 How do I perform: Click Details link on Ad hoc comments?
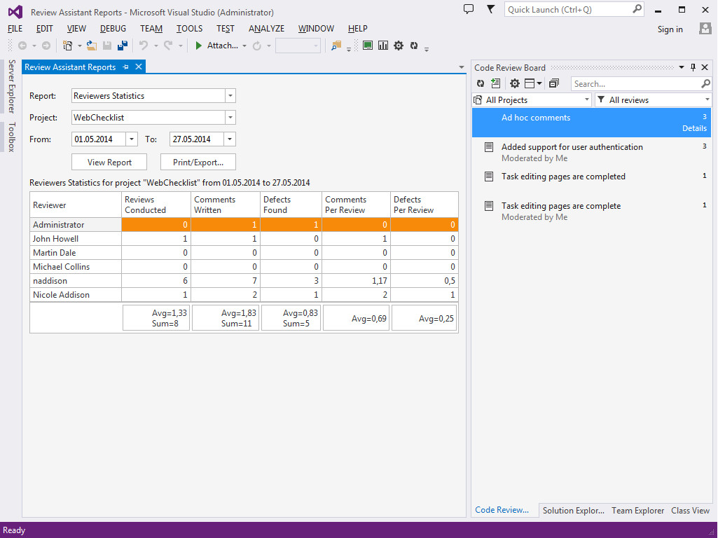tap(694, 128)
